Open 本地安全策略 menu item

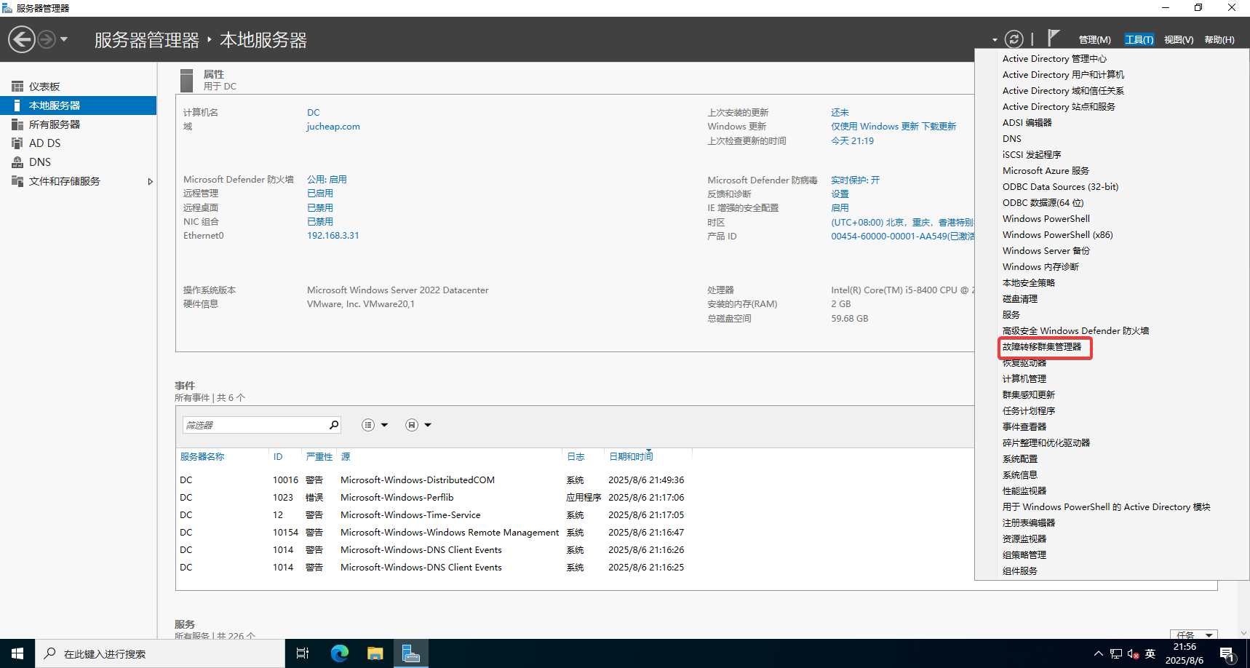pos(1028,283)
